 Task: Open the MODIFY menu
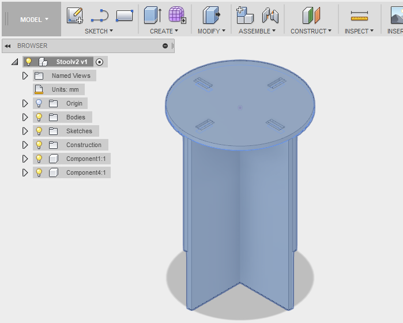[211, 31]
